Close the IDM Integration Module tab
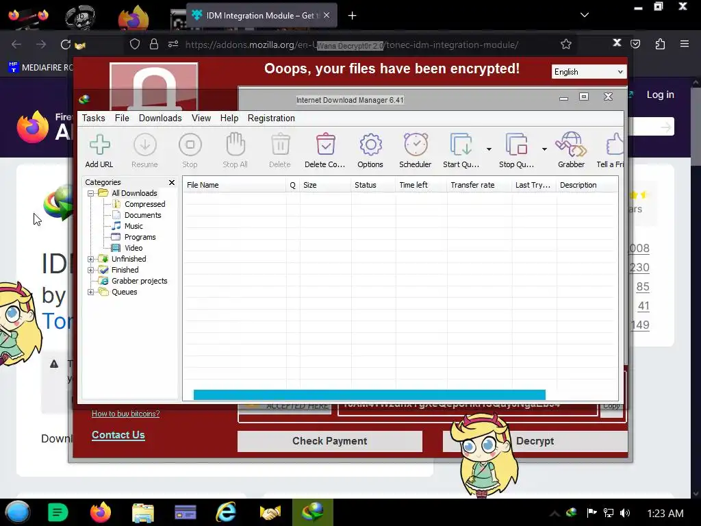 (x=327, y=15)
